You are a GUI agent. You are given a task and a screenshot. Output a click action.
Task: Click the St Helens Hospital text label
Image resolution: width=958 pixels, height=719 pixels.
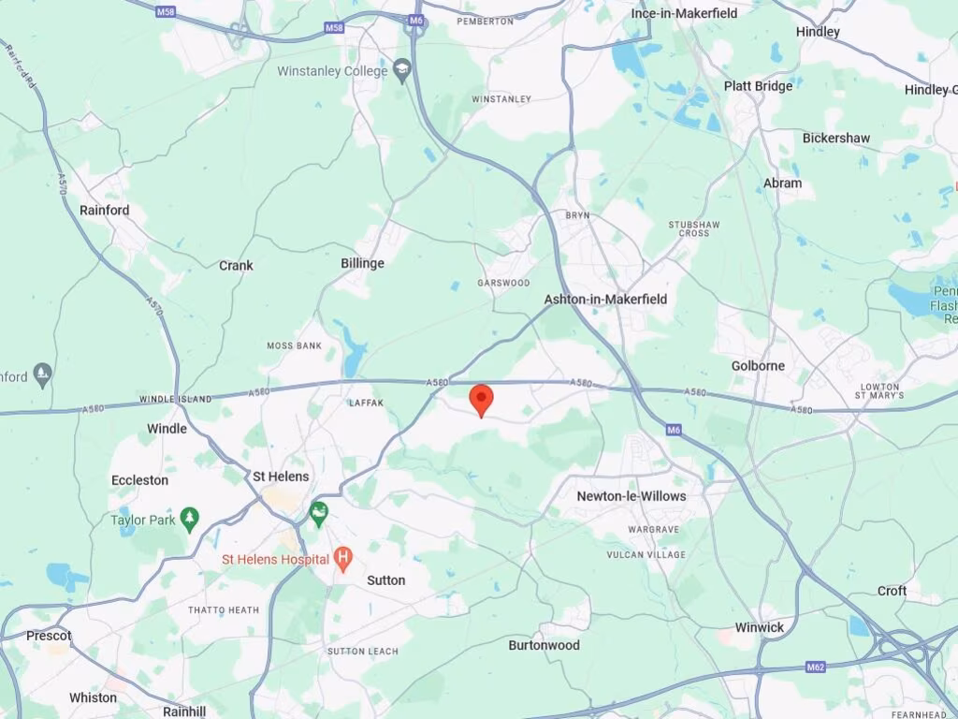pos(276,560)
